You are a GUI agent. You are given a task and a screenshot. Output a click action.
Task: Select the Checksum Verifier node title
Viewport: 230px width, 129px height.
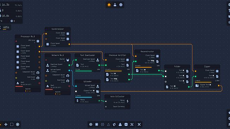tap(117, 55)
